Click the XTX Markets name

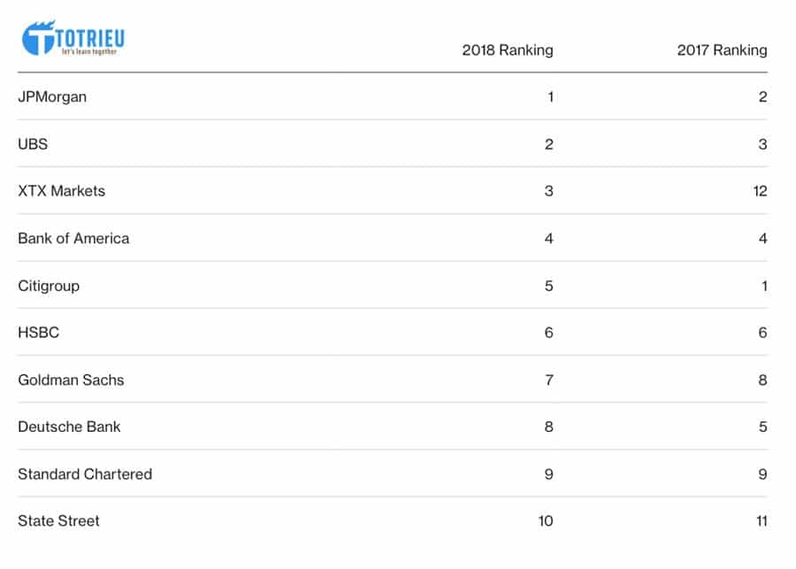coord(61,191)
